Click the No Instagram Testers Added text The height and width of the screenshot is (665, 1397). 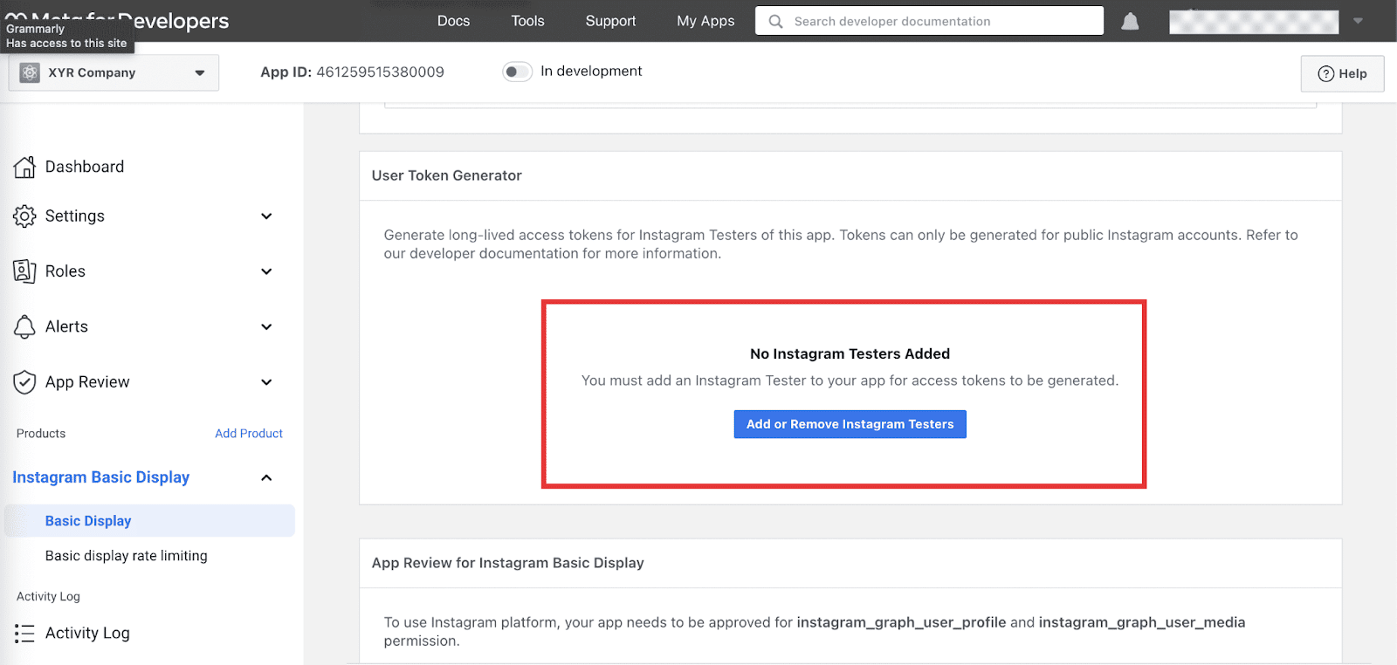pos(850,353)
